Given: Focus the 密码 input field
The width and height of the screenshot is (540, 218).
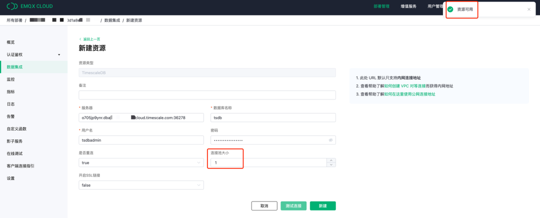Looking at the screenshot, I should coord(273,140).
